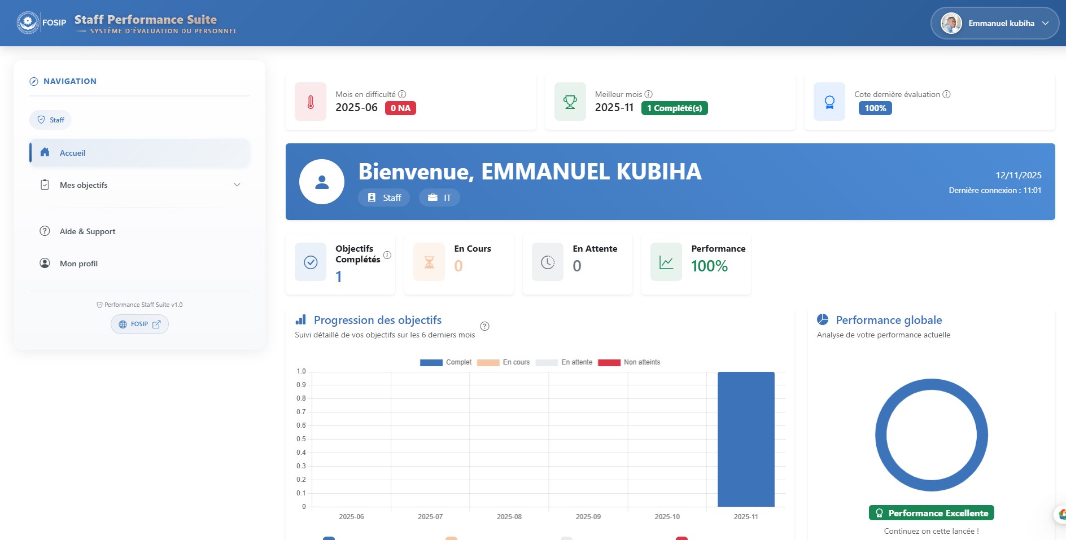Click the green 100% Performance value
Viewport: 1066px width, 540px height.
[709, 266]
